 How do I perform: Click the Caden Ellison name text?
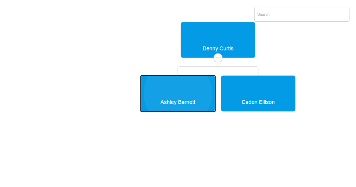tap(258, 102)
